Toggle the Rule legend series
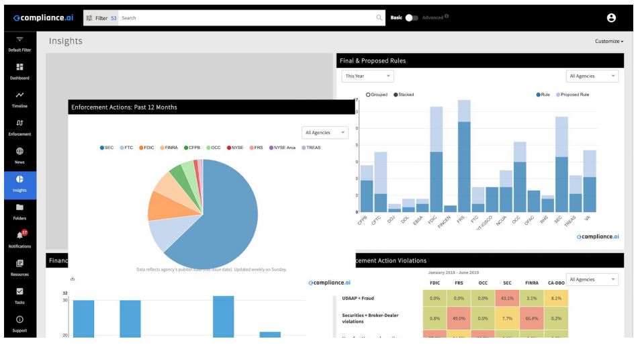Viewport: 642px width, 347px height. pyautogui.click(x=543, y=95)
